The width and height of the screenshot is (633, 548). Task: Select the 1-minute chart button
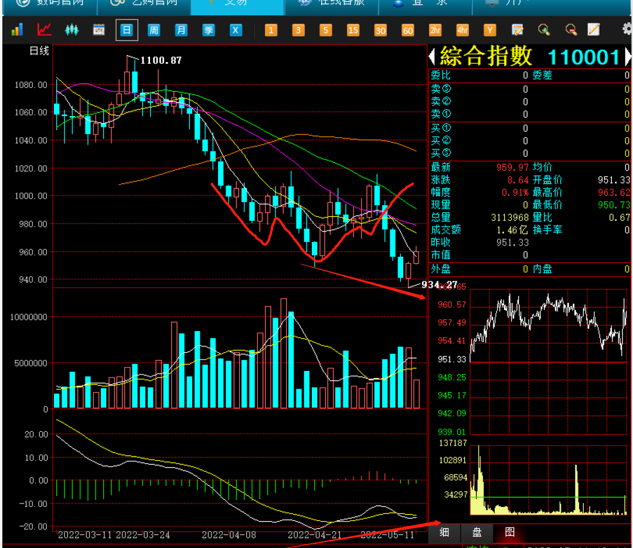[x=271, y=30]
